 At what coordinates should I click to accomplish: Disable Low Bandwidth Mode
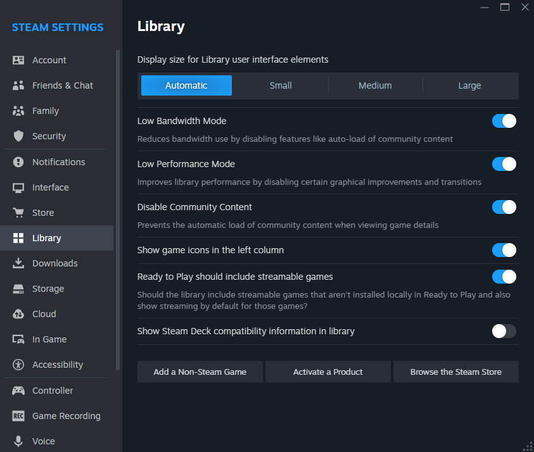[x=504, y=120]
